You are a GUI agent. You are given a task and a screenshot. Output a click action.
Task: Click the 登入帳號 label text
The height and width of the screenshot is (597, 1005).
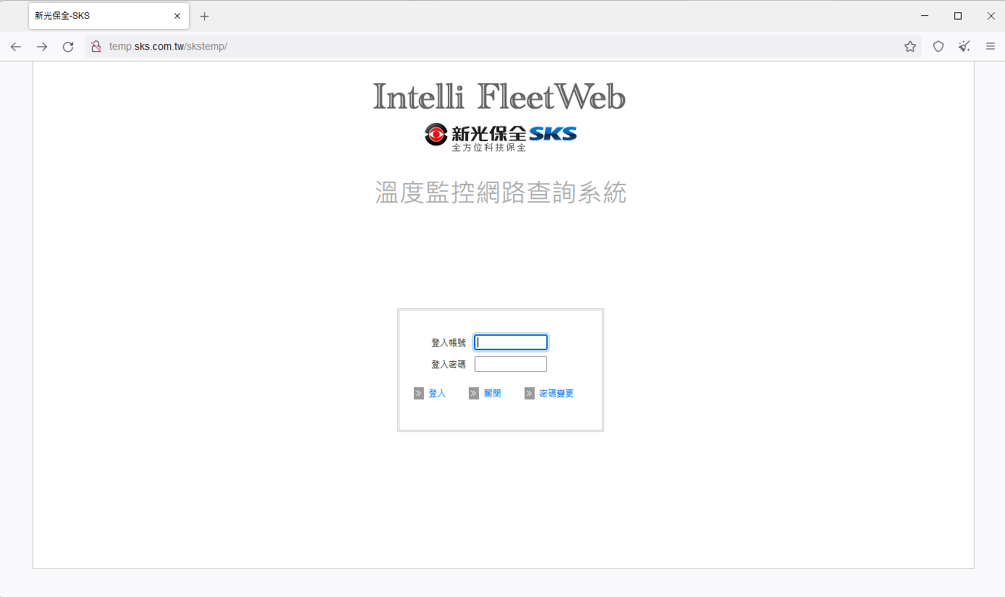[x=449, y=343]
